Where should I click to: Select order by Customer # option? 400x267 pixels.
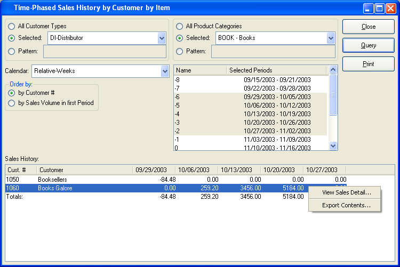coord(12,93)
